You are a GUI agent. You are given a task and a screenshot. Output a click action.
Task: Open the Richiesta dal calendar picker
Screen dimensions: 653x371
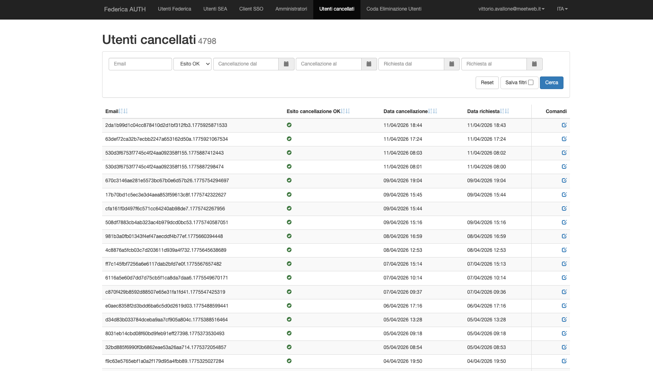click(x=452, y=64)
